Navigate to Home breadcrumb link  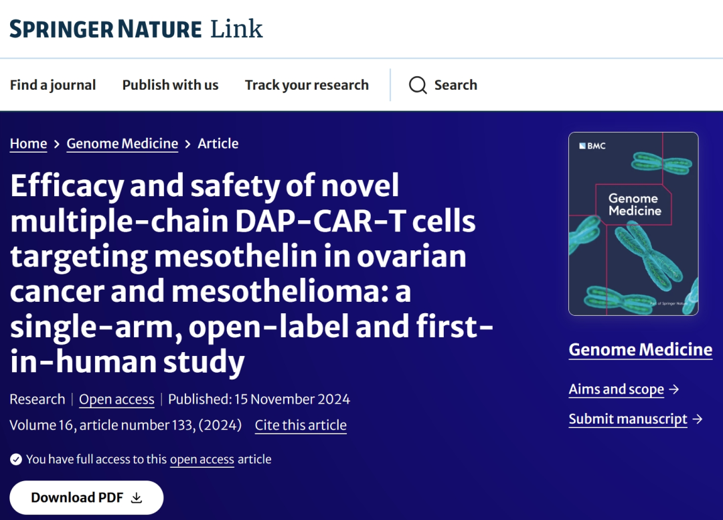pyautogui.click(x=28, y=144)
